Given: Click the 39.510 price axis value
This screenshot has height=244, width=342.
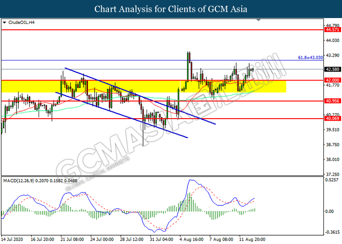Looking at the screenshot, I should click(x=333, y=130).
